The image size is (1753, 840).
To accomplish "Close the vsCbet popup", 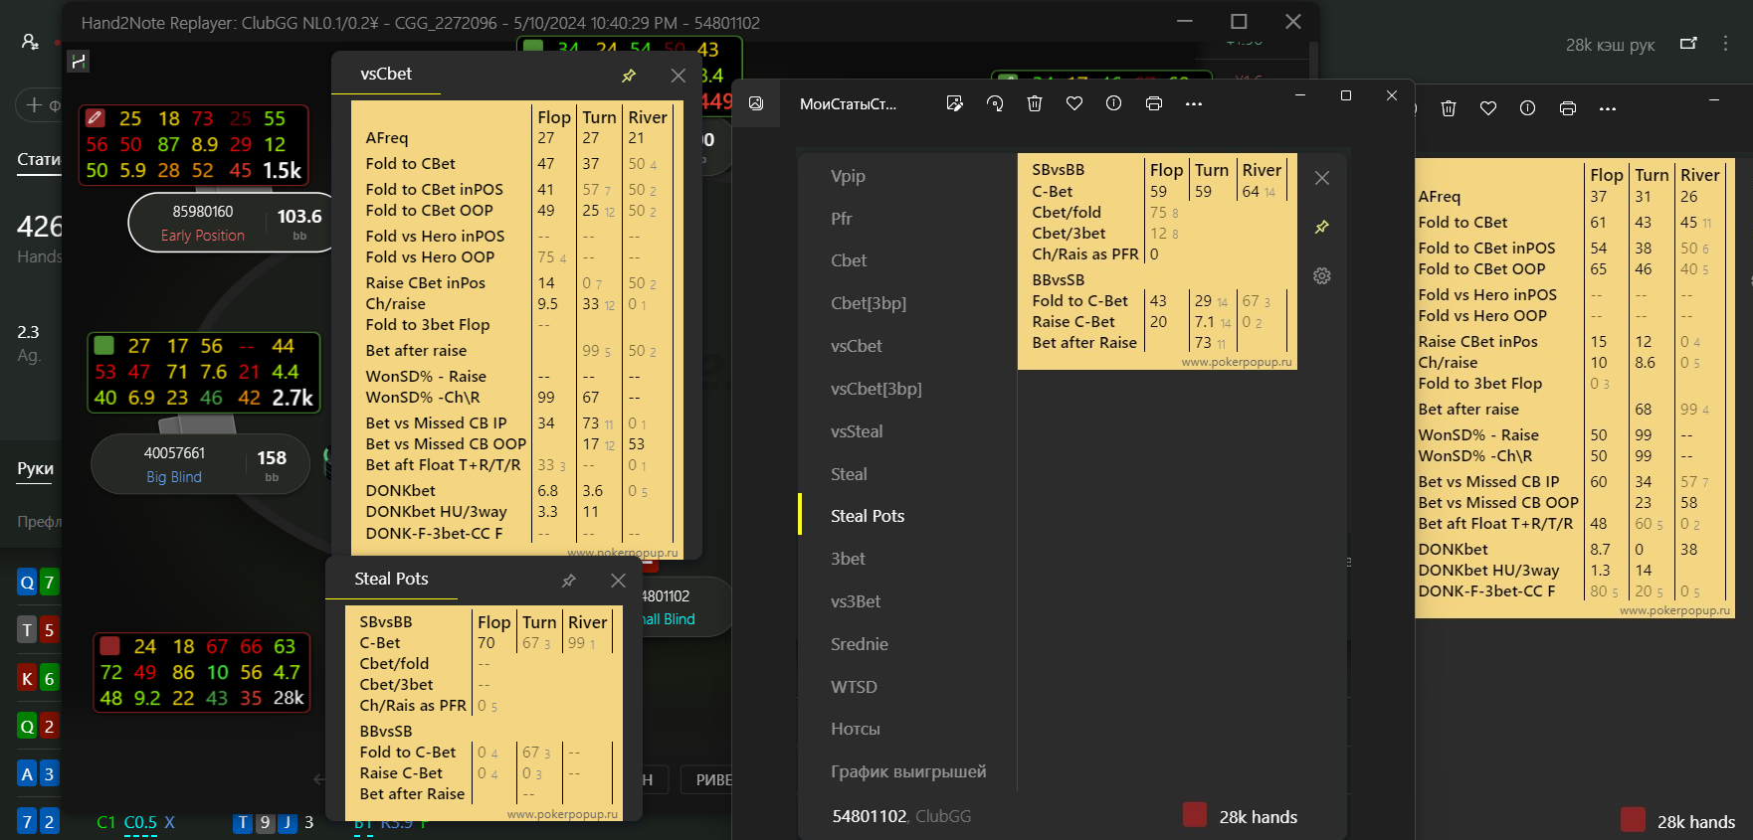I will [679, 76].
